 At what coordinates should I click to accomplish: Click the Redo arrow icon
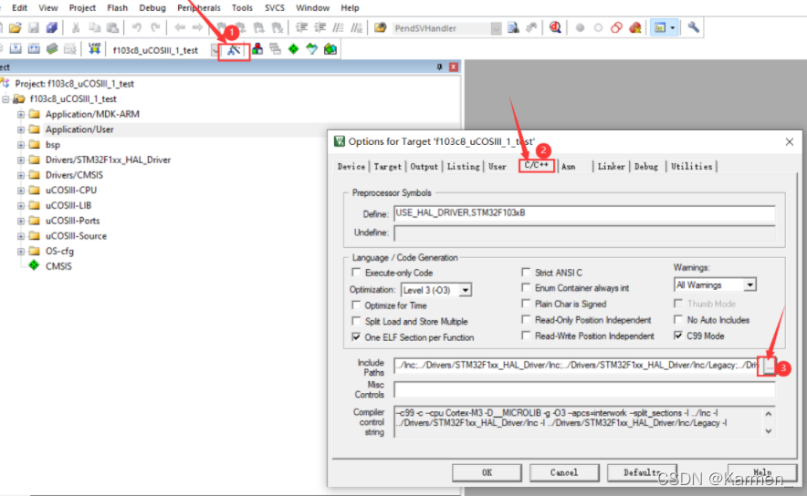click(x=155, y=27)
